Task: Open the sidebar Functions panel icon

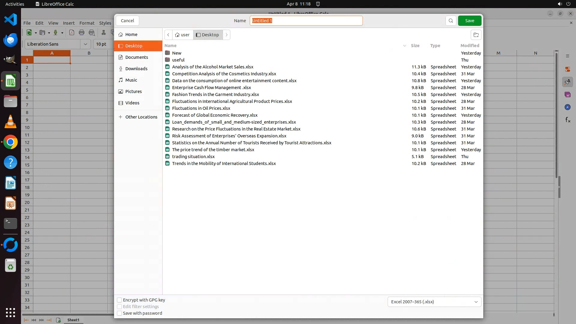Action: tap(568, 120)
